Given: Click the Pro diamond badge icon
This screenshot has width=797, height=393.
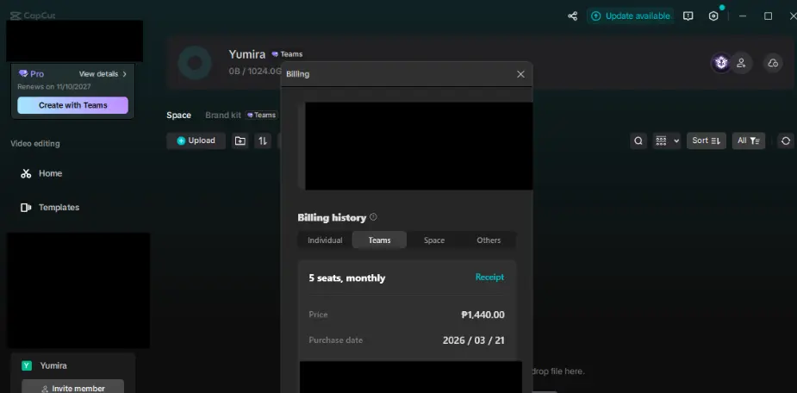Looking at the screenshot, I should coord(23,74).
